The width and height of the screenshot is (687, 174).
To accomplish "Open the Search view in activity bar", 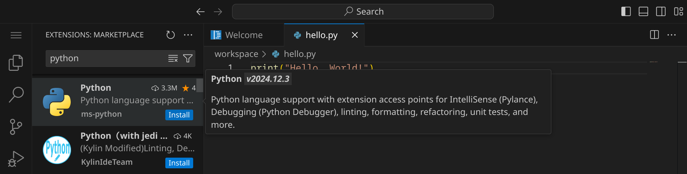I will (16, 95).
